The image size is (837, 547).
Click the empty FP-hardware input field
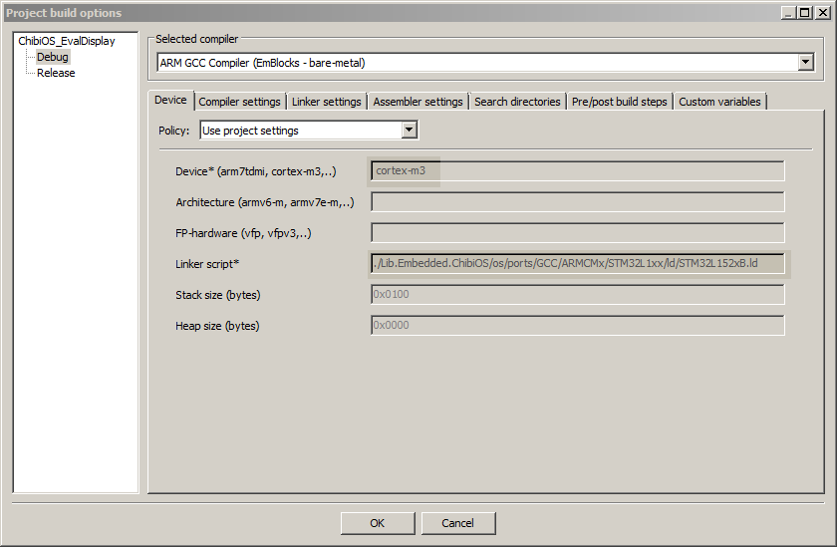578,233
